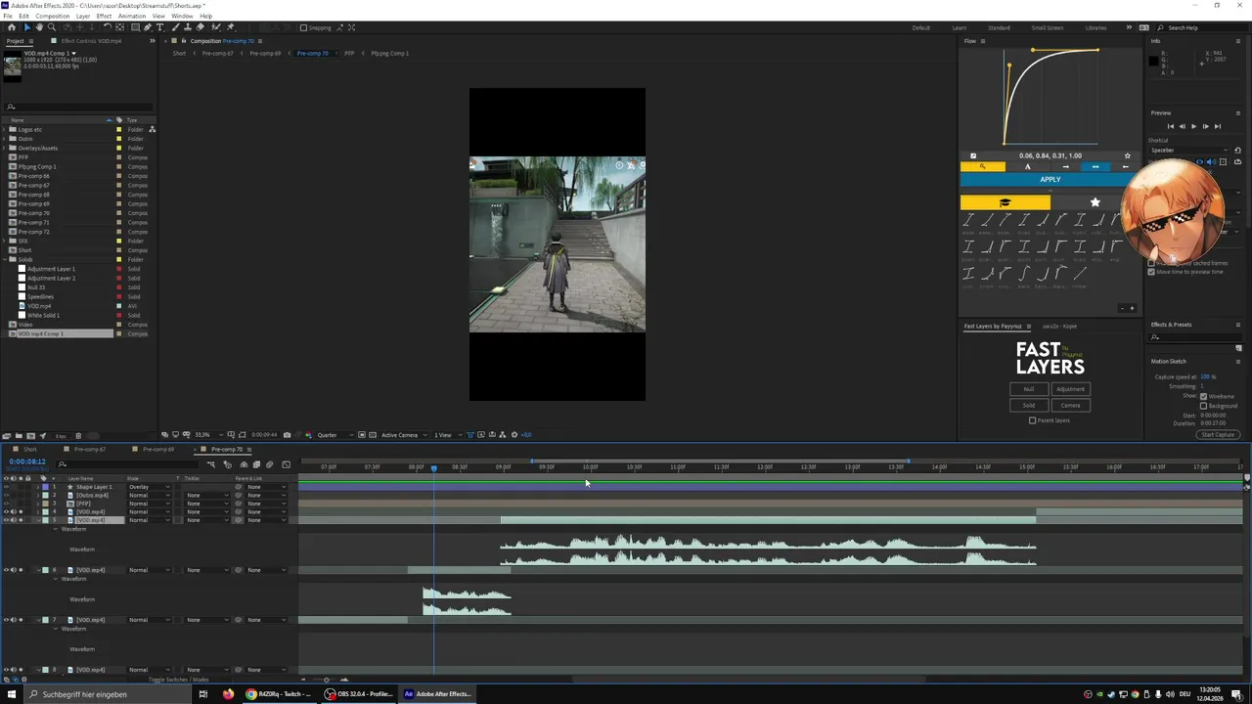Toggle Parent layers checkbox in Fast Layers
1252x704 pixels.
pos(1032,420)
